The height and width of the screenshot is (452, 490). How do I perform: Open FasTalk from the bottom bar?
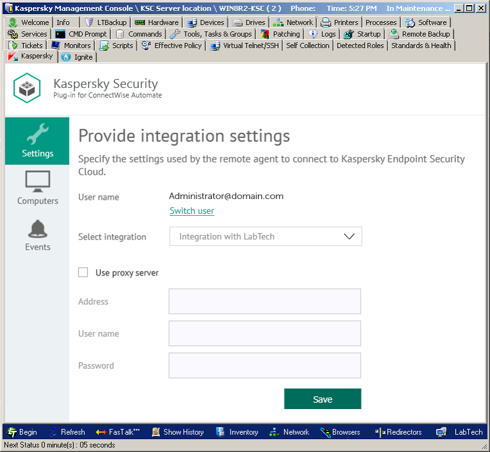click(x=118, y=432)
